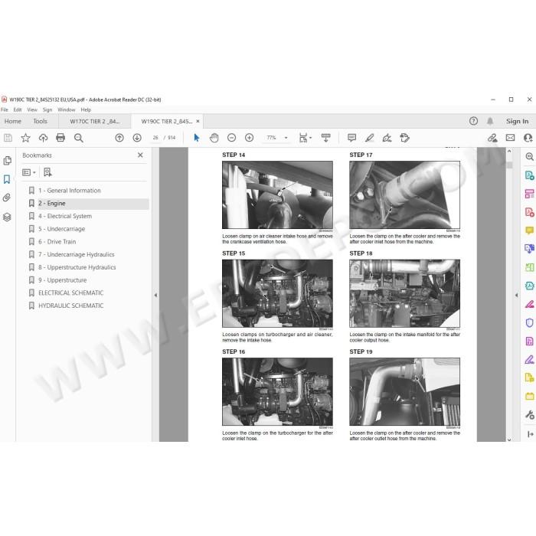Open the sign document tool

coord(387,138)
